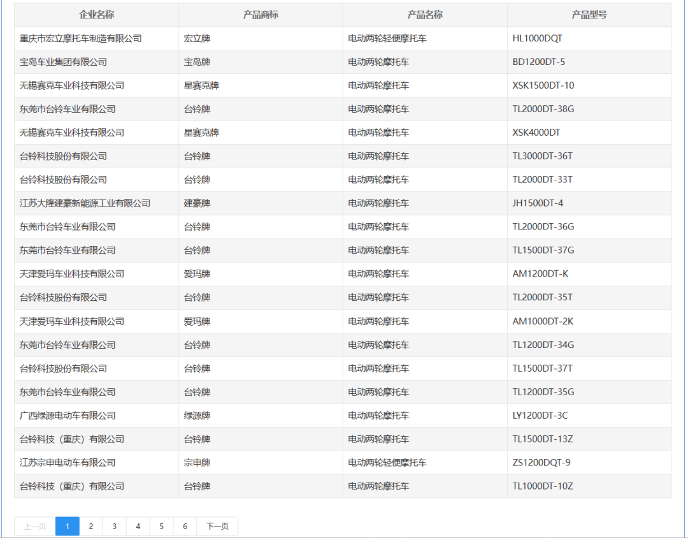Click the AM1000DT-2K model cell
The height and width of the screenshot is (538, 688).
point(543,321)
